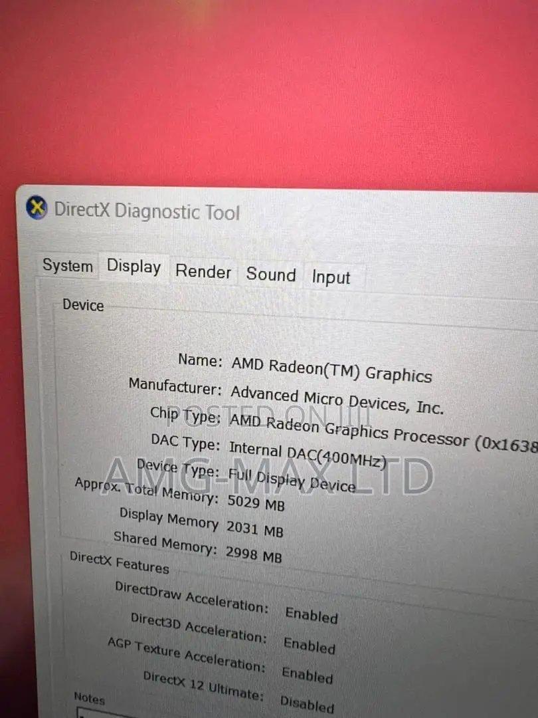The width and height of the screenshot is (538, 718).
Task: Click 'Advanced Micro Devices, Inc.' manufacturer value
Action: coord(337,400)
